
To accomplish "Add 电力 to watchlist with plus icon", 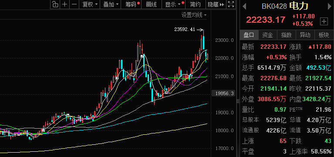I will click(x=324, y=21).
